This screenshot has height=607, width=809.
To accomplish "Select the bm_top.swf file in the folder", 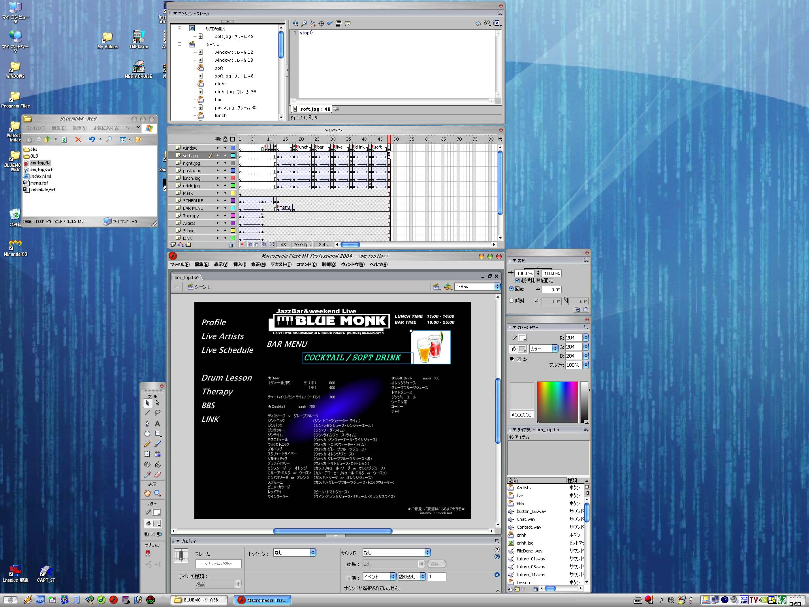I will tap(41, 170).
